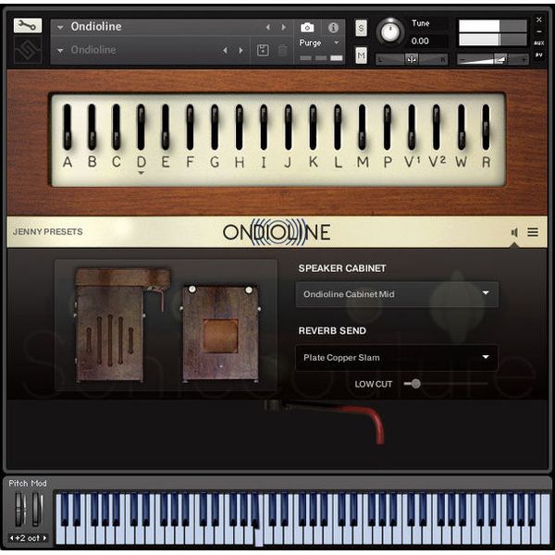Toggle tone switch D
This screenshot has width=555, height=555.
pos(141,127)
